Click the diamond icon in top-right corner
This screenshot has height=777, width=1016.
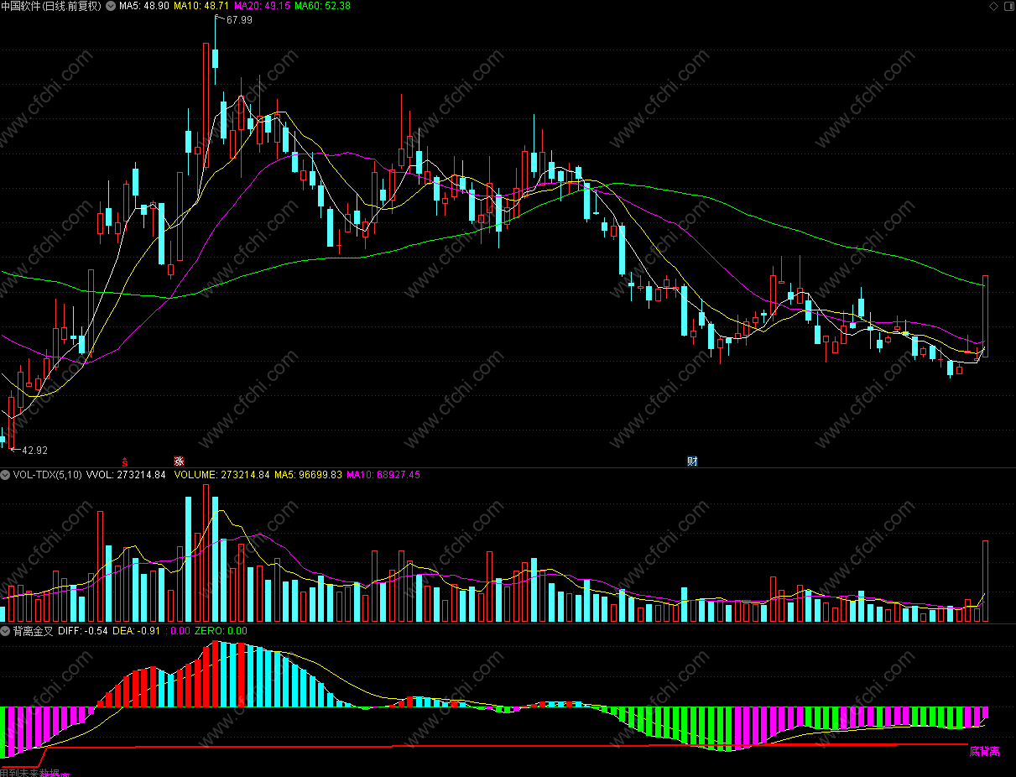point(995,6)
